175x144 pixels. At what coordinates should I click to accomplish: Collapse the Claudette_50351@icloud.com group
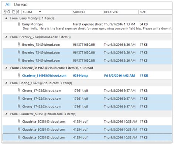coord(6,114)
